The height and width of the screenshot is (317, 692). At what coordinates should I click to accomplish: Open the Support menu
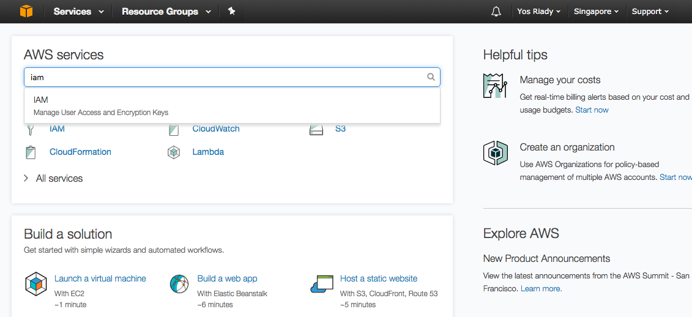point(650,12)
